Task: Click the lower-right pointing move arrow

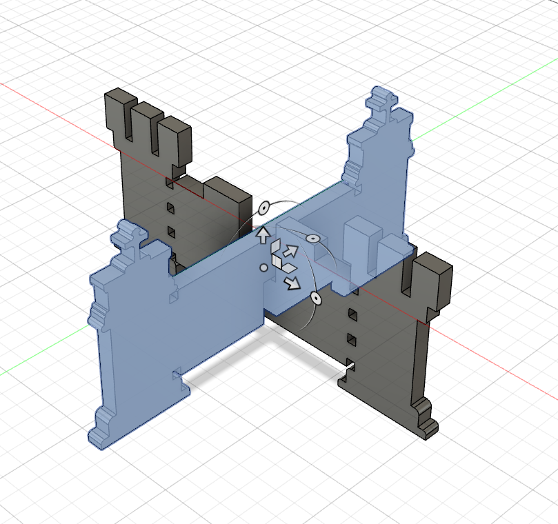Action: (292, 283)
